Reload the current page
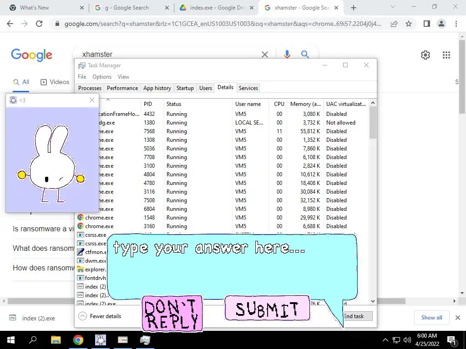 [39, 24]
